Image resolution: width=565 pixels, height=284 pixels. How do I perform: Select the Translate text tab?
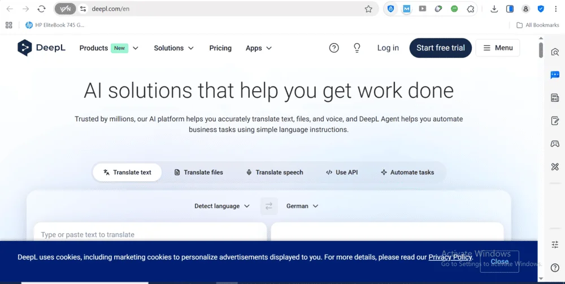click(127, 173)
